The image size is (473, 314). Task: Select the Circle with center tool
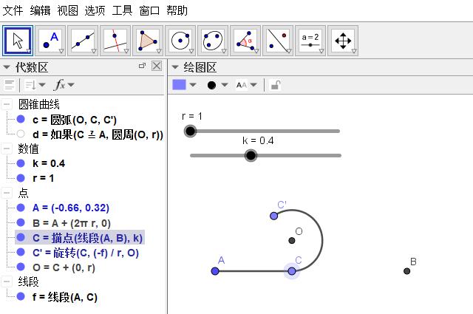[x=180, y=41]
